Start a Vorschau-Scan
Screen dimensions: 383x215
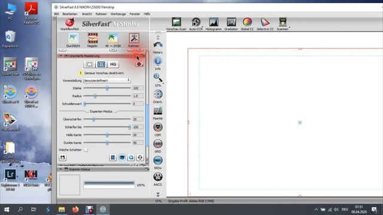[x=176, y=24]
